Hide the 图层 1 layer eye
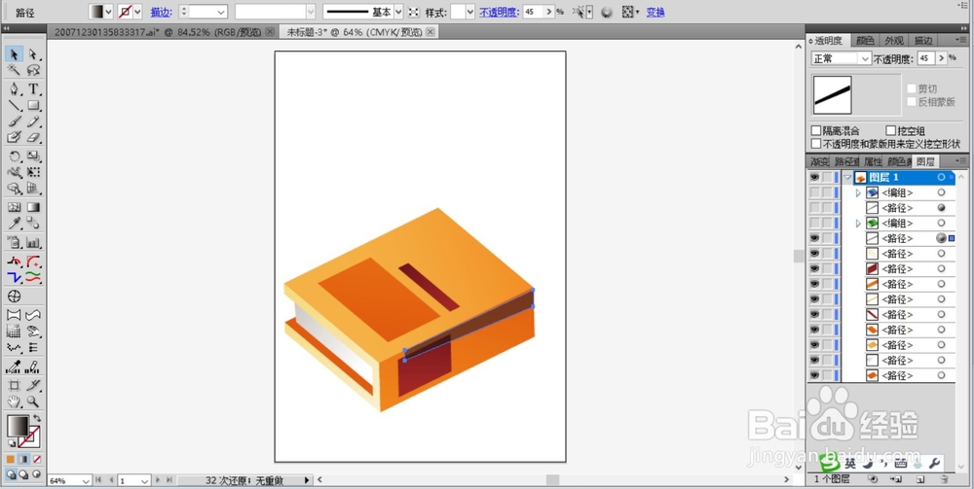The image size is (974, 489). click(814, 177)
